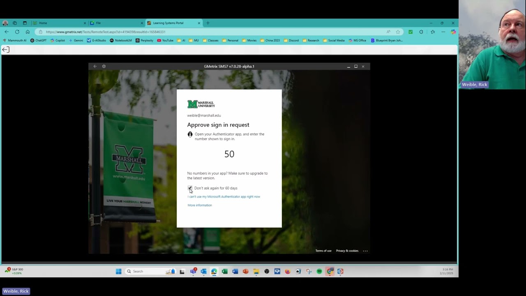Refresh the browser page

17,32
